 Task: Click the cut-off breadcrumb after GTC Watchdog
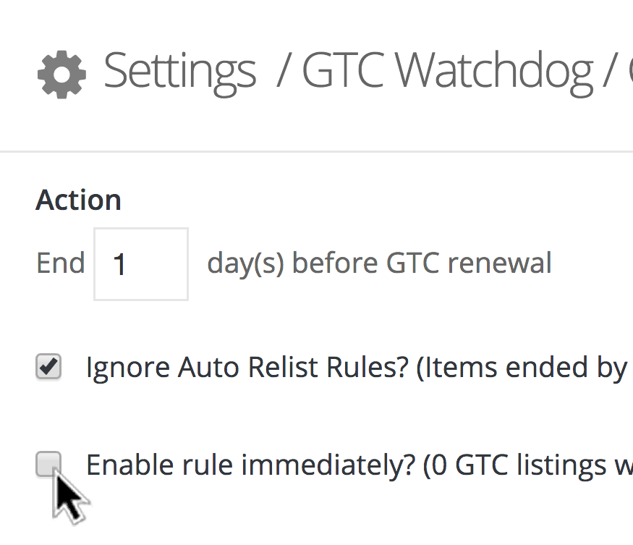(x=627, y=72)
